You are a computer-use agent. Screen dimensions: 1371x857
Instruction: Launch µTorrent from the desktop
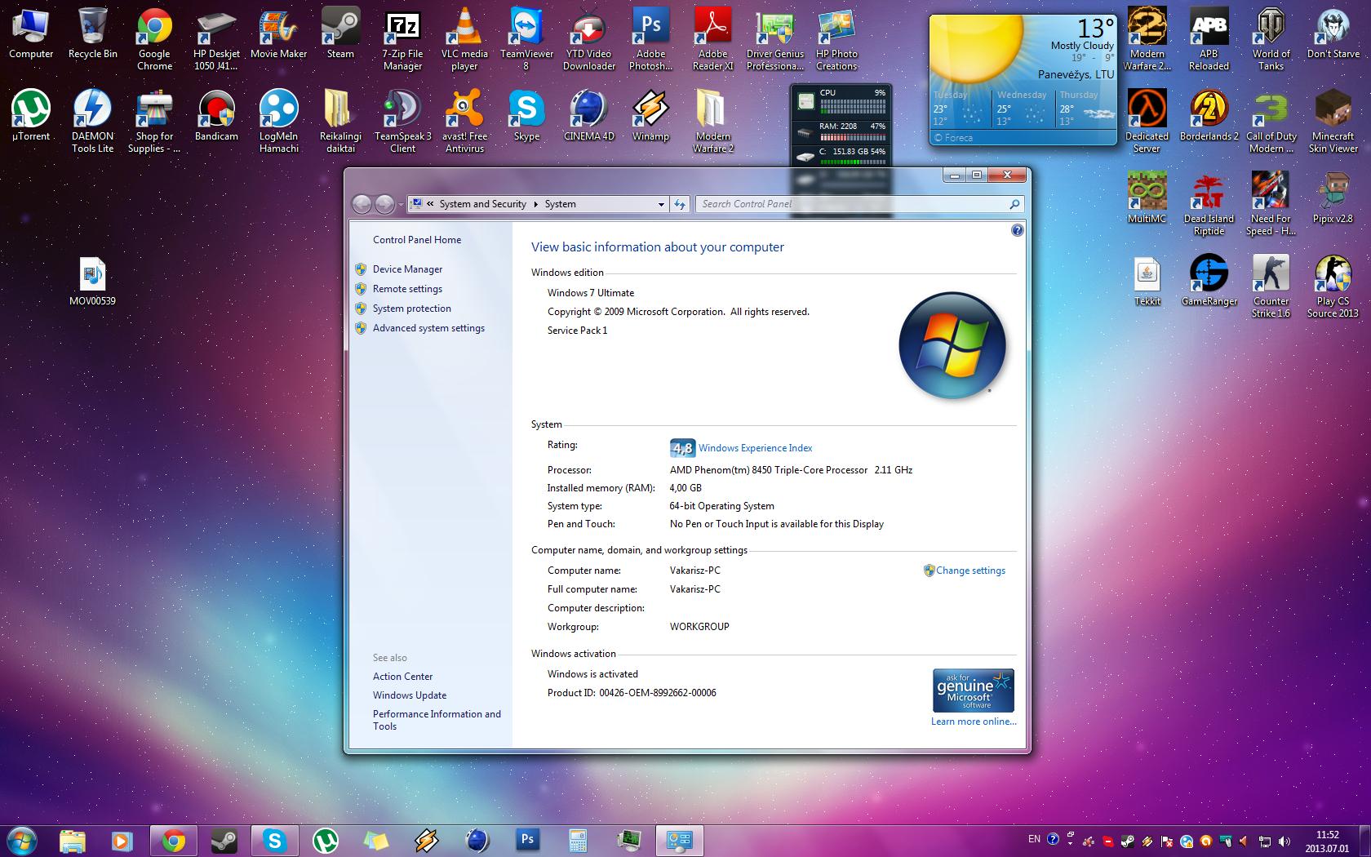pos(30,116)
